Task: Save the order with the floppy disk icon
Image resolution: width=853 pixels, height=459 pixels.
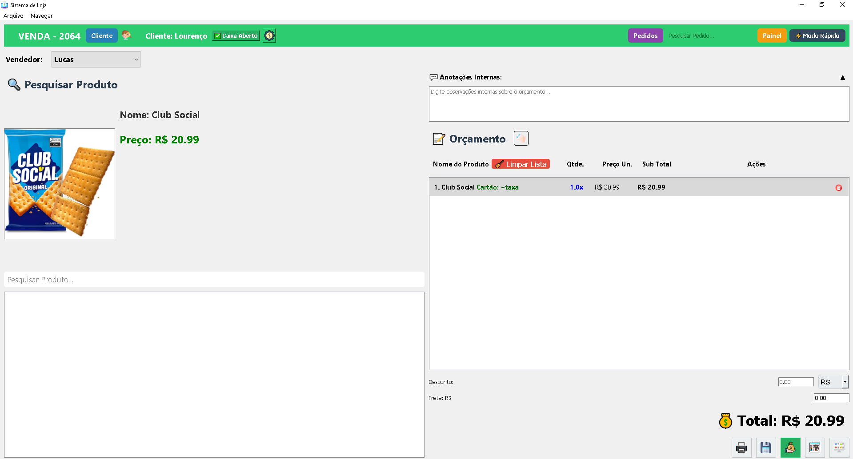Action: pyautogui.click(x=766, y=447)
